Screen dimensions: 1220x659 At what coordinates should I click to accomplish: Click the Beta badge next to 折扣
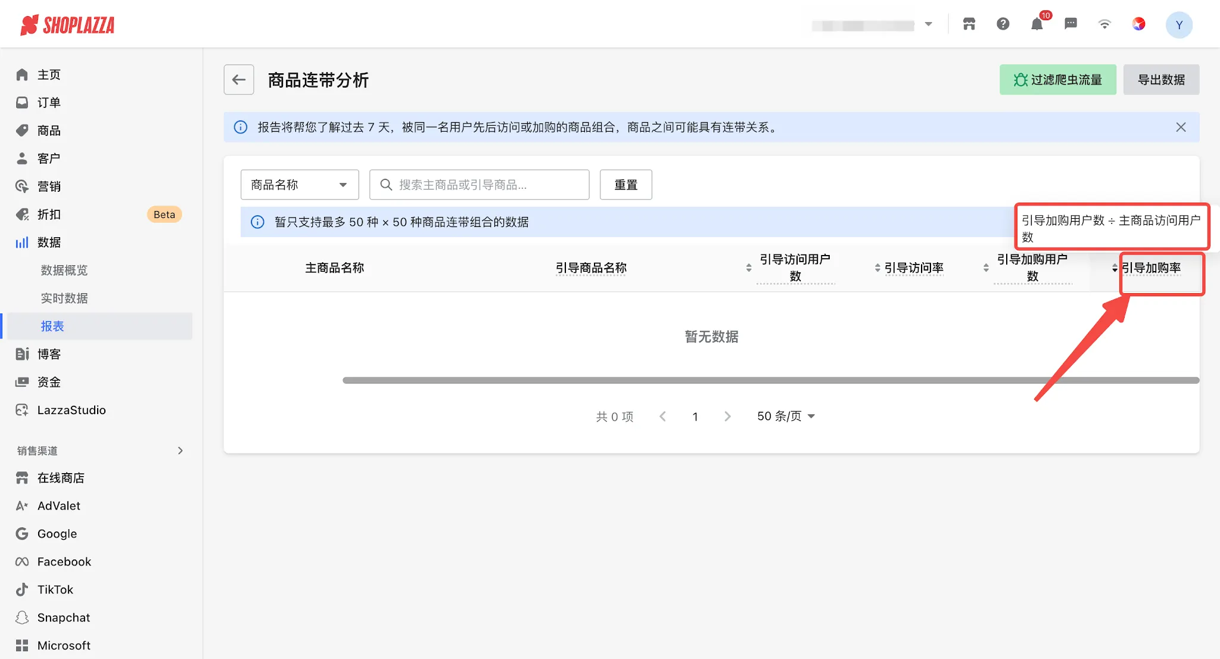[x=164, y=215]
